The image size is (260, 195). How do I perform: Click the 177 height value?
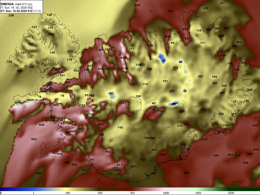point(192,132)
